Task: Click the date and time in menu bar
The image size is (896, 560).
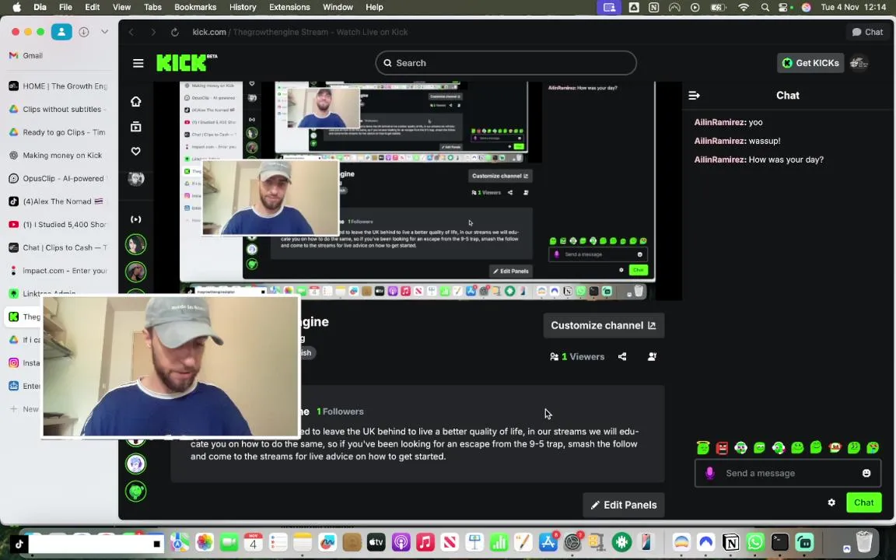Action: tap(854, 8)
